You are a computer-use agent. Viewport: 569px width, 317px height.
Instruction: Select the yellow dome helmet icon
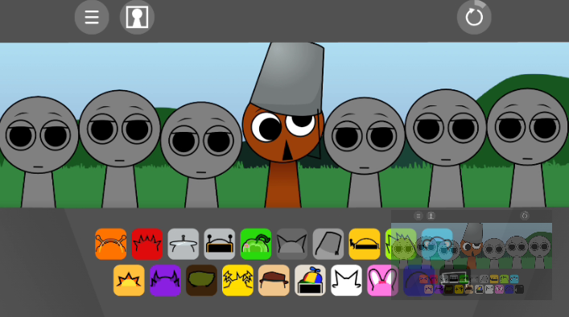pyautogui.click(x=365, y=244)
